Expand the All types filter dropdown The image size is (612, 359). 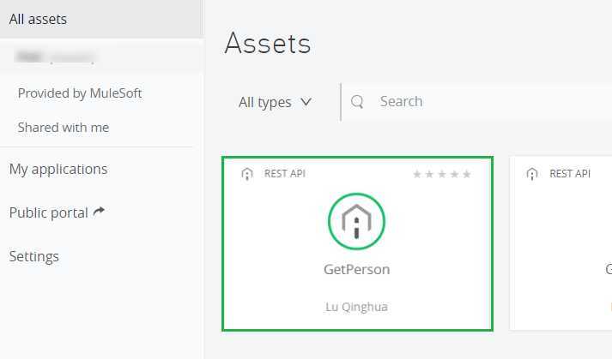275,102
